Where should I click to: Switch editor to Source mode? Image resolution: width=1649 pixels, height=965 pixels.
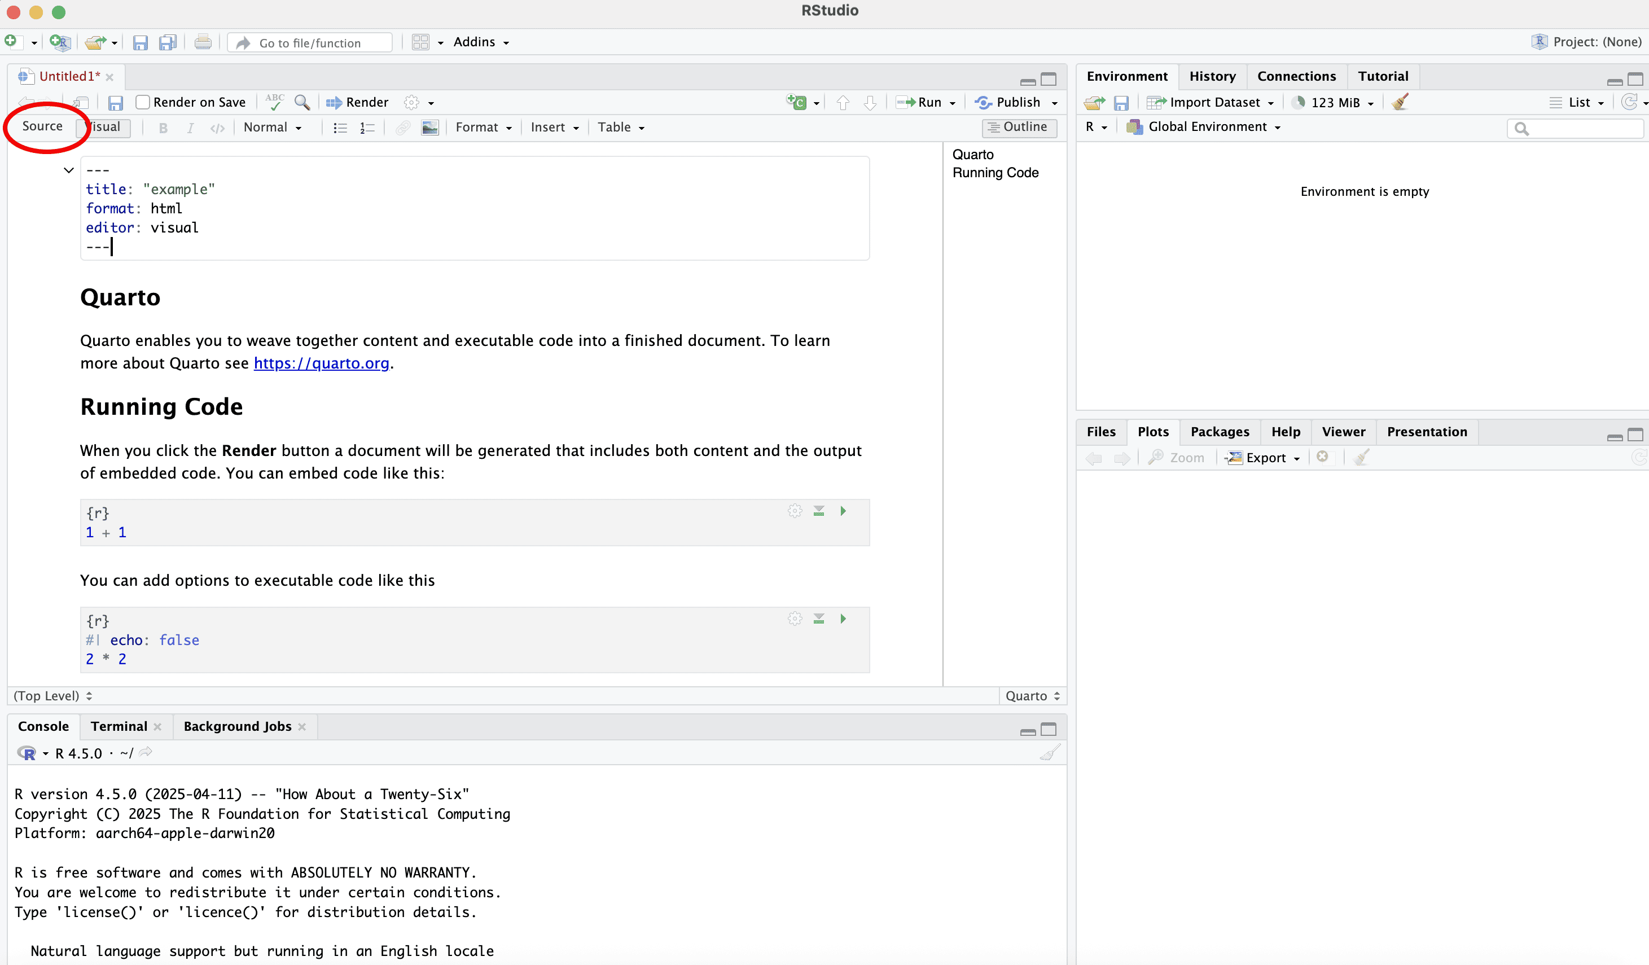click(x=42, y=126)
